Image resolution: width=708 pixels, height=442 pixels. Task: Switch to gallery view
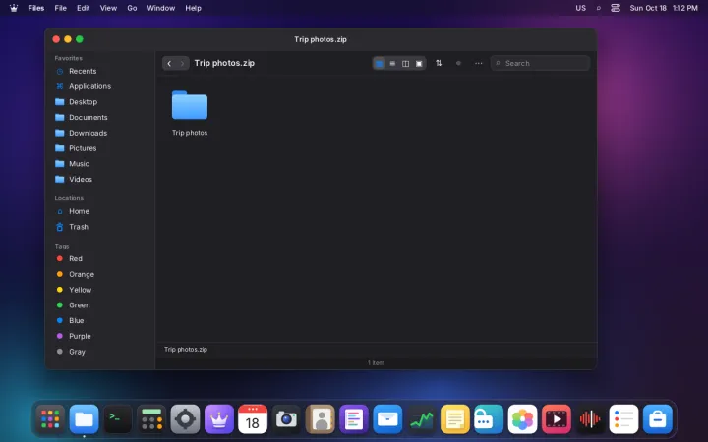tap(419, 64)
